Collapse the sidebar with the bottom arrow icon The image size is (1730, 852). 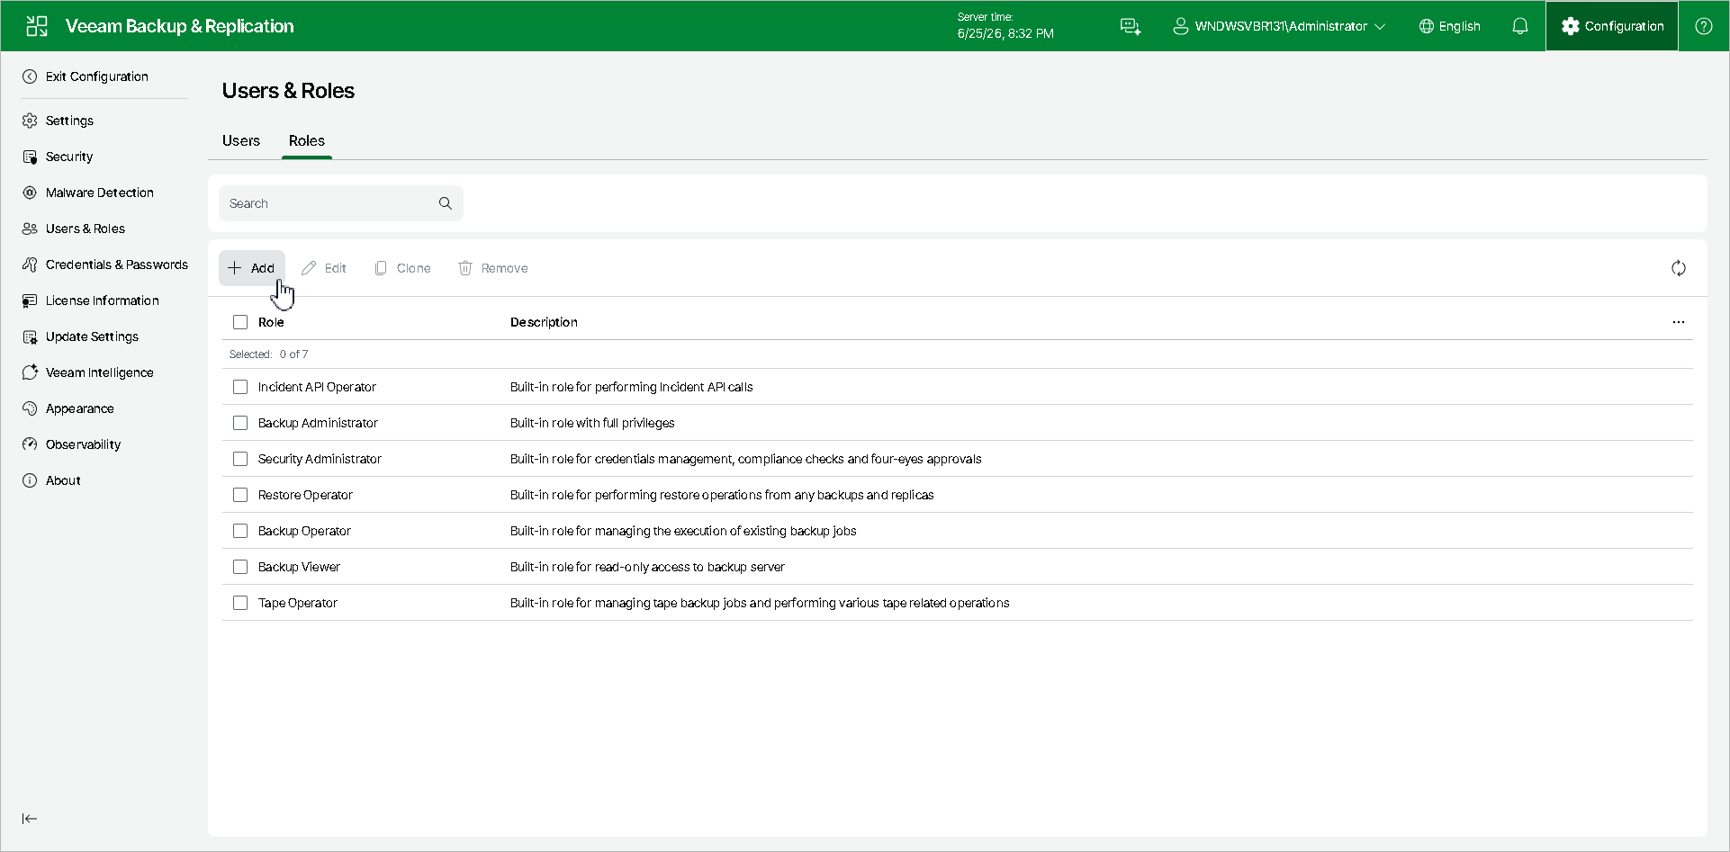click(x=30, y=819)
